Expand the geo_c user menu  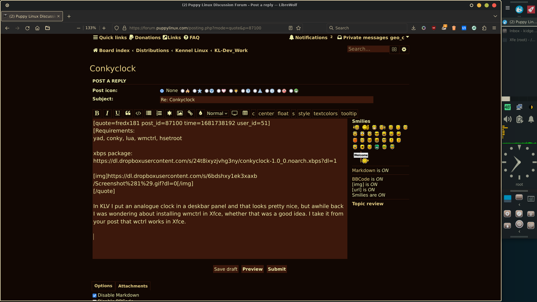pos(406,37)
